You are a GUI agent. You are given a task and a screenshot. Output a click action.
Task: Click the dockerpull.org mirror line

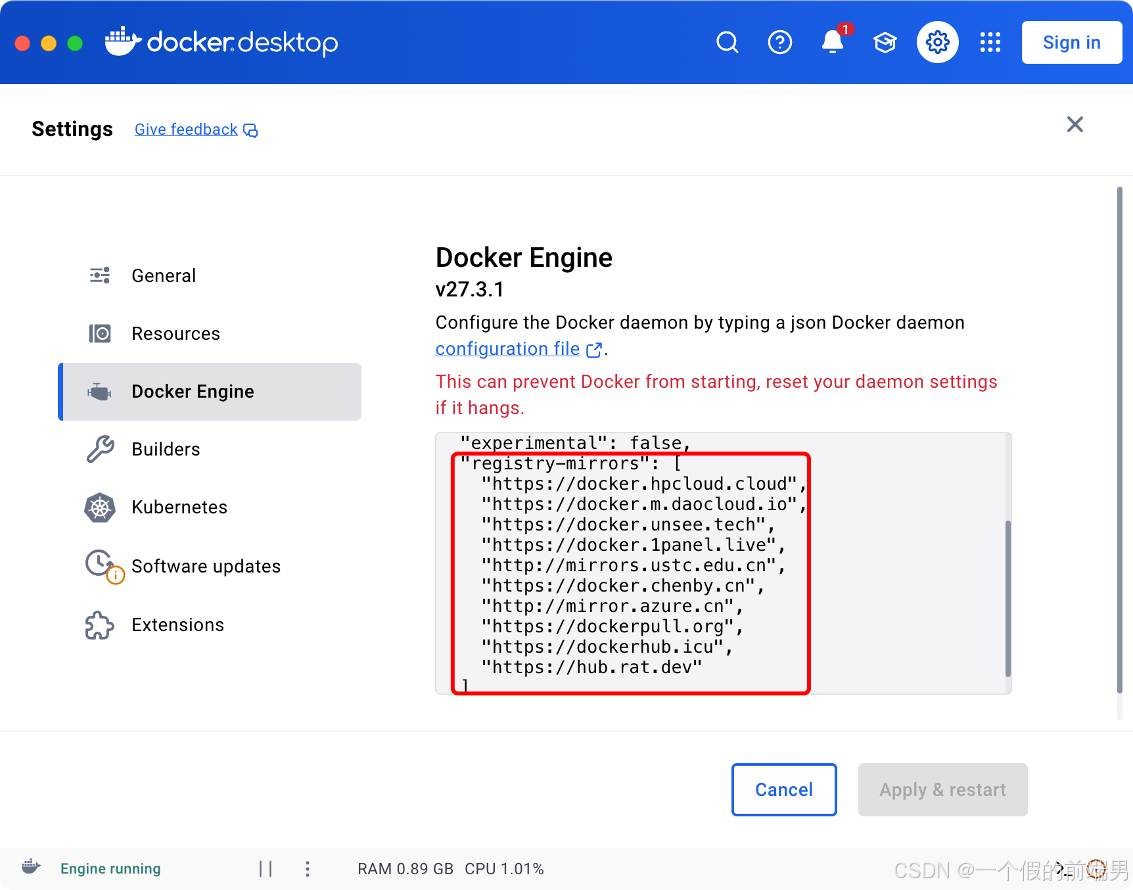pyautogui.click(x=613, y=626)
